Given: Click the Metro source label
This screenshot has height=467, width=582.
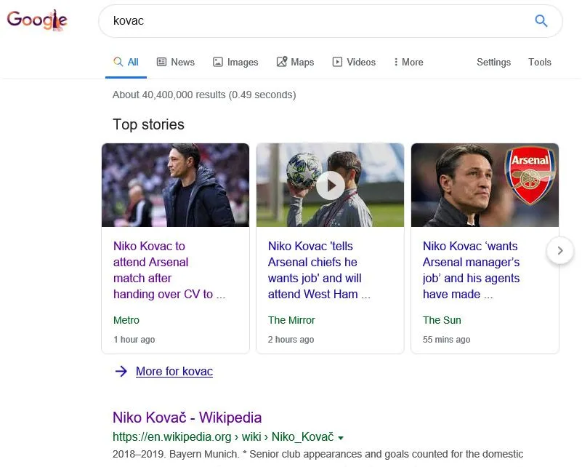Looking at the screenshot, I should tap(126, 320).
